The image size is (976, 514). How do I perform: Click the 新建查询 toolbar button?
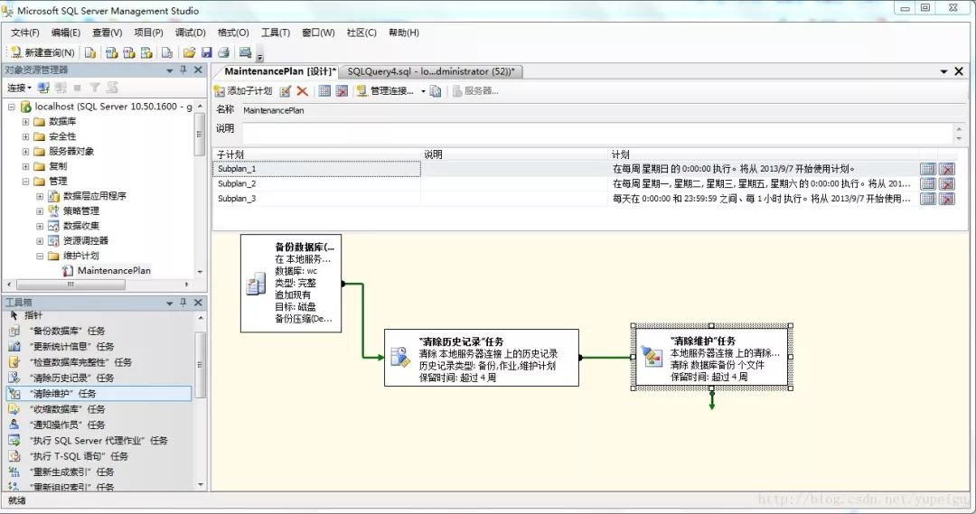42,52
